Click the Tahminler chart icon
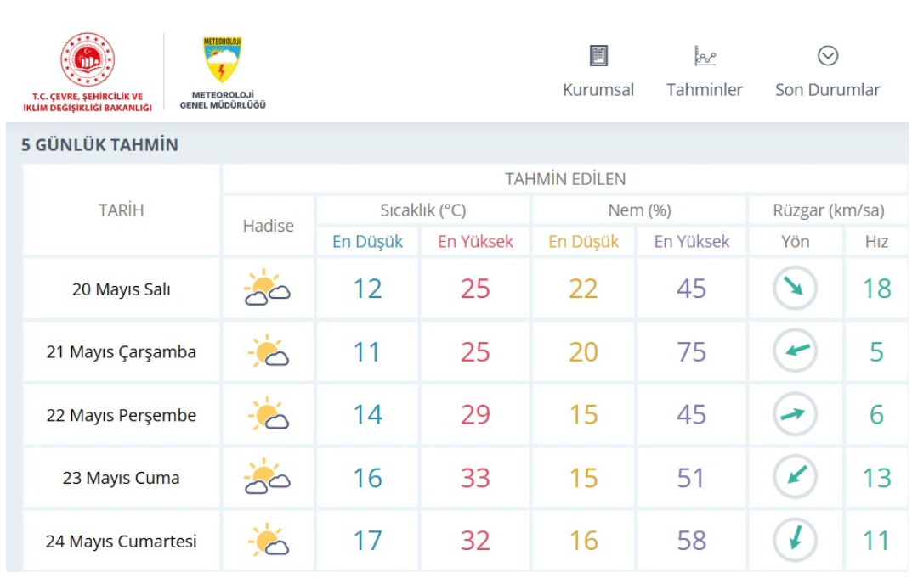 coord(705,56)
